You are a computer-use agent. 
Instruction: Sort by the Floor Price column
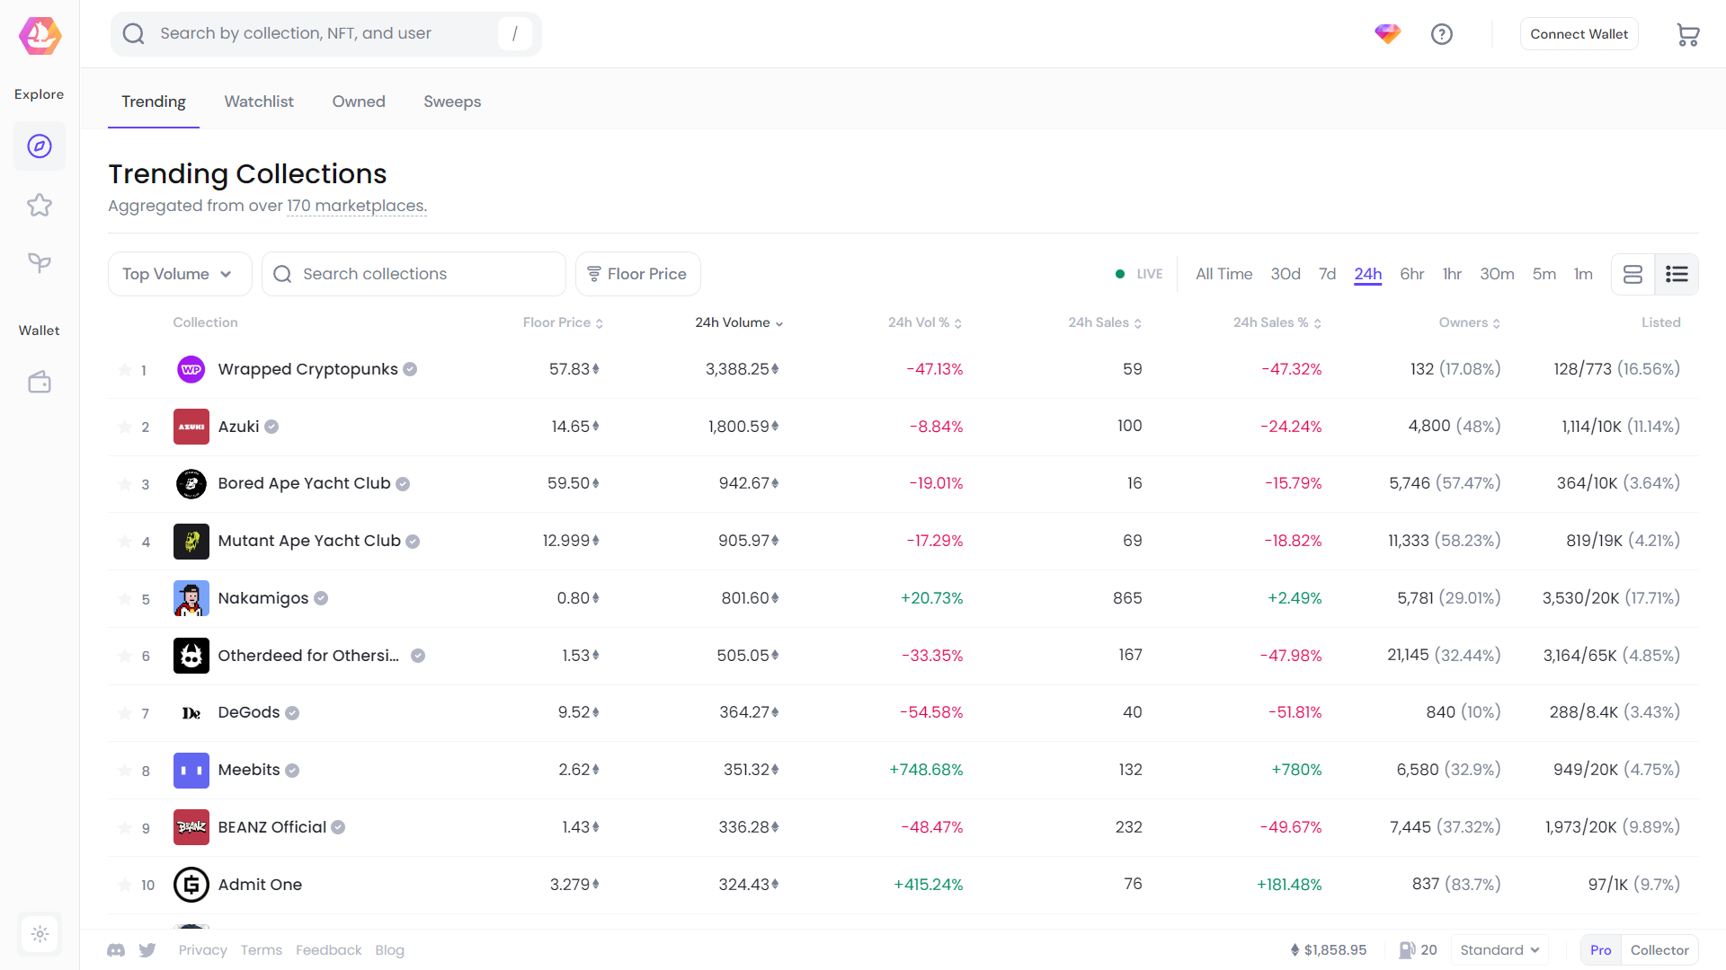(563, 322)
